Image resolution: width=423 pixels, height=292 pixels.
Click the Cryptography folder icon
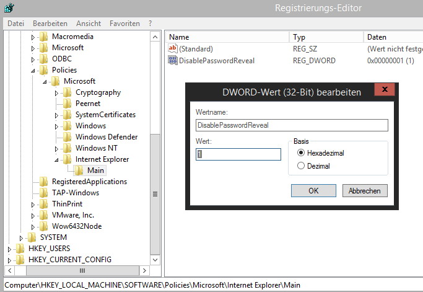pos(67,92)
